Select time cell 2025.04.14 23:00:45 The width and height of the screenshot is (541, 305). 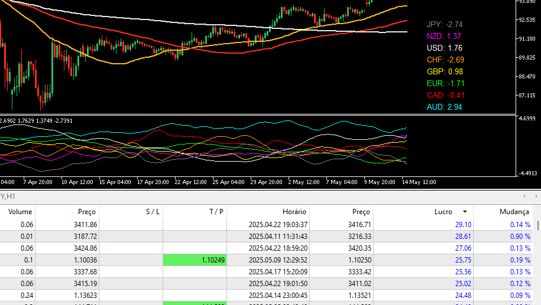(x=278, y=296)
